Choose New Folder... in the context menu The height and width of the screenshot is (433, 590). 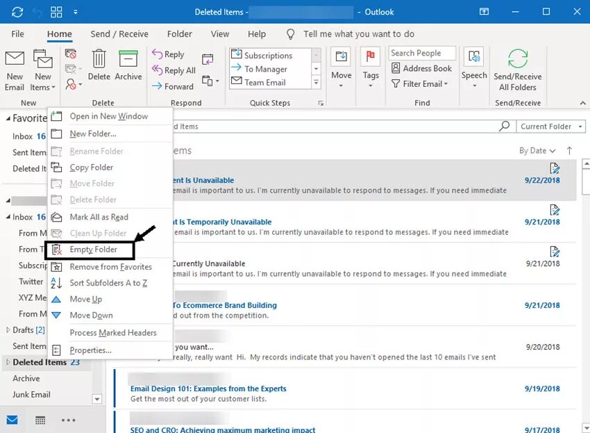click(110, 133)
